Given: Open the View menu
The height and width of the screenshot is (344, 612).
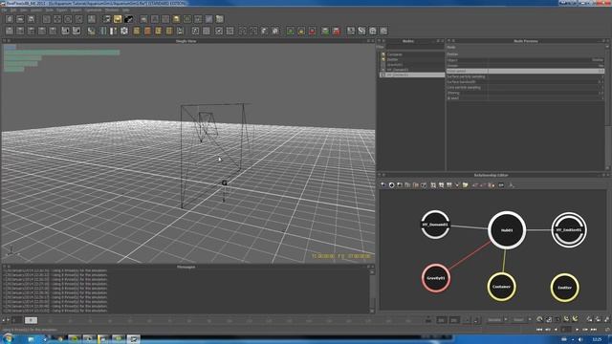Looking at the screenshot, I should click(x=24, y=11).
